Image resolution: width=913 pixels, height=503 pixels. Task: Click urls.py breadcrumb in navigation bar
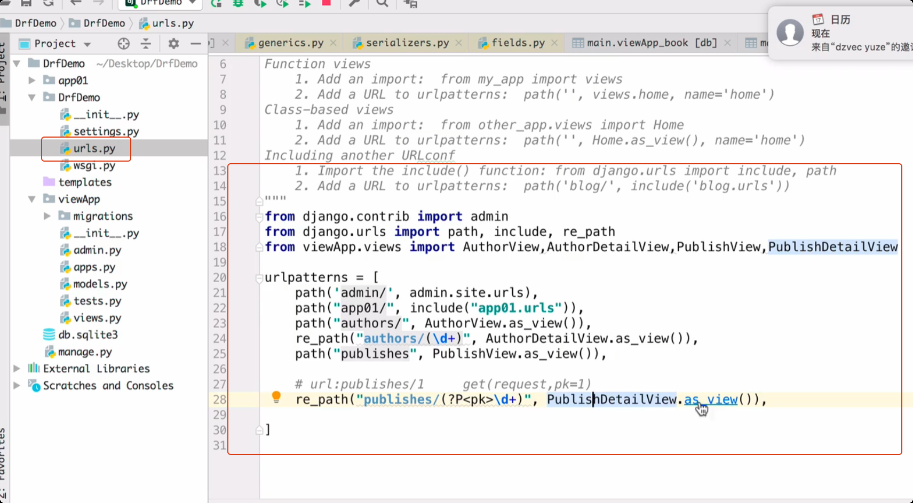tap(166, 23)
